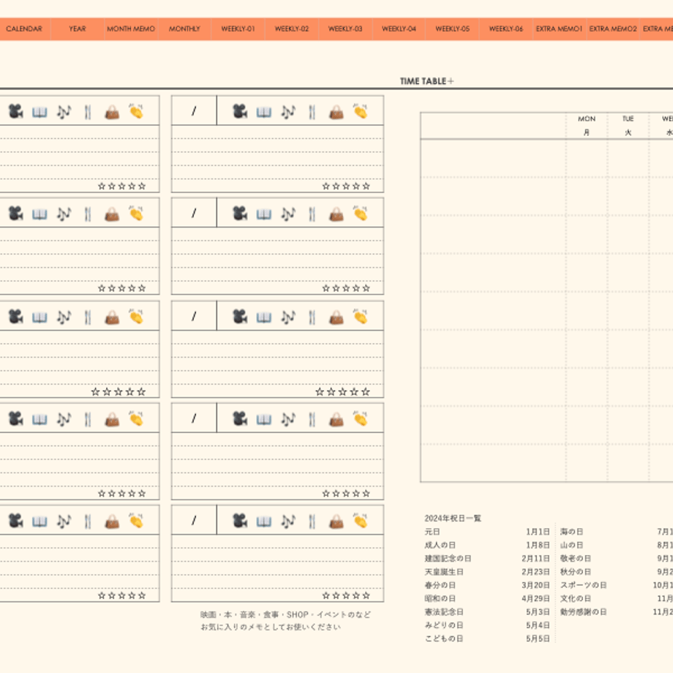Select handbag icon in top-right memo card
The width and height of the screenshot is (673, 673).
pos(336,113)
